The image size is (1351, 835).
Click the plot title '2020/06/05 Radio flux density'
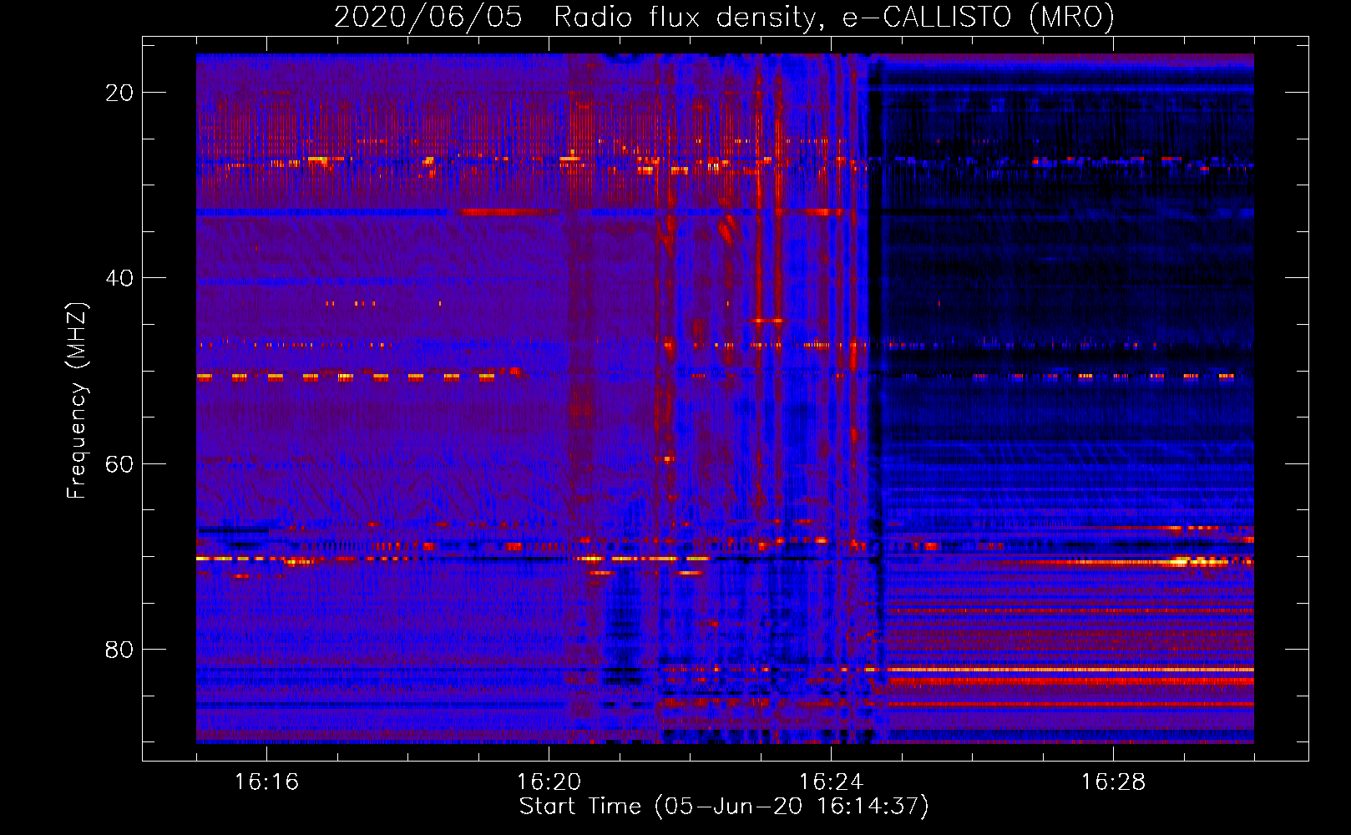click(x=725, y=17)
